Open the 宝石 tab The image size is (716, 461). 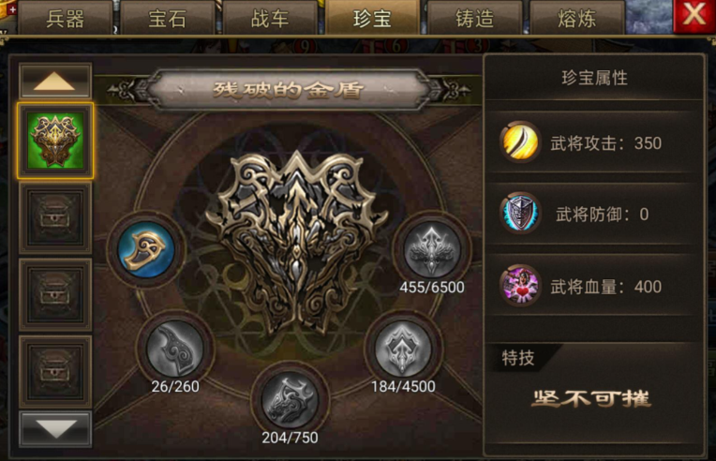click(167, 18)
